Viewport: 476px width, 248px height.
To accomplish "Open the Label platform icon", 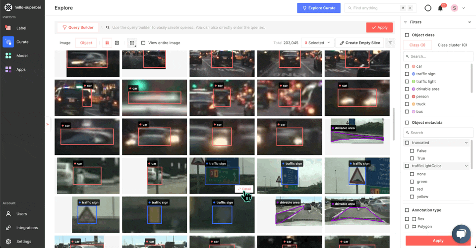I will 8,28.
